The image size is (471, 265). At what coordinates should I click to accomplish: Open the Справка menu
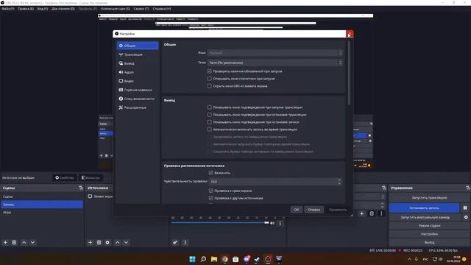point(162,9)
